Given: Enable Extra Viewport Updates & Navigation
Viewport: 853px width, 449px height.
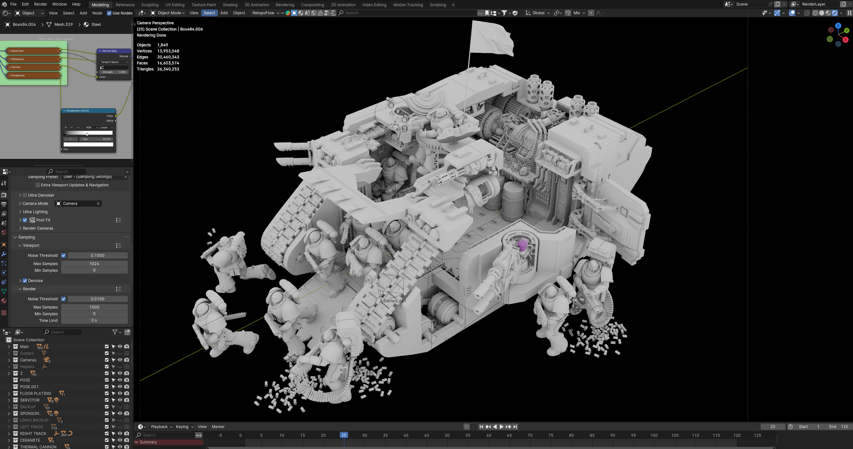Looking at the screenshot, I should (x=38, y=185).
